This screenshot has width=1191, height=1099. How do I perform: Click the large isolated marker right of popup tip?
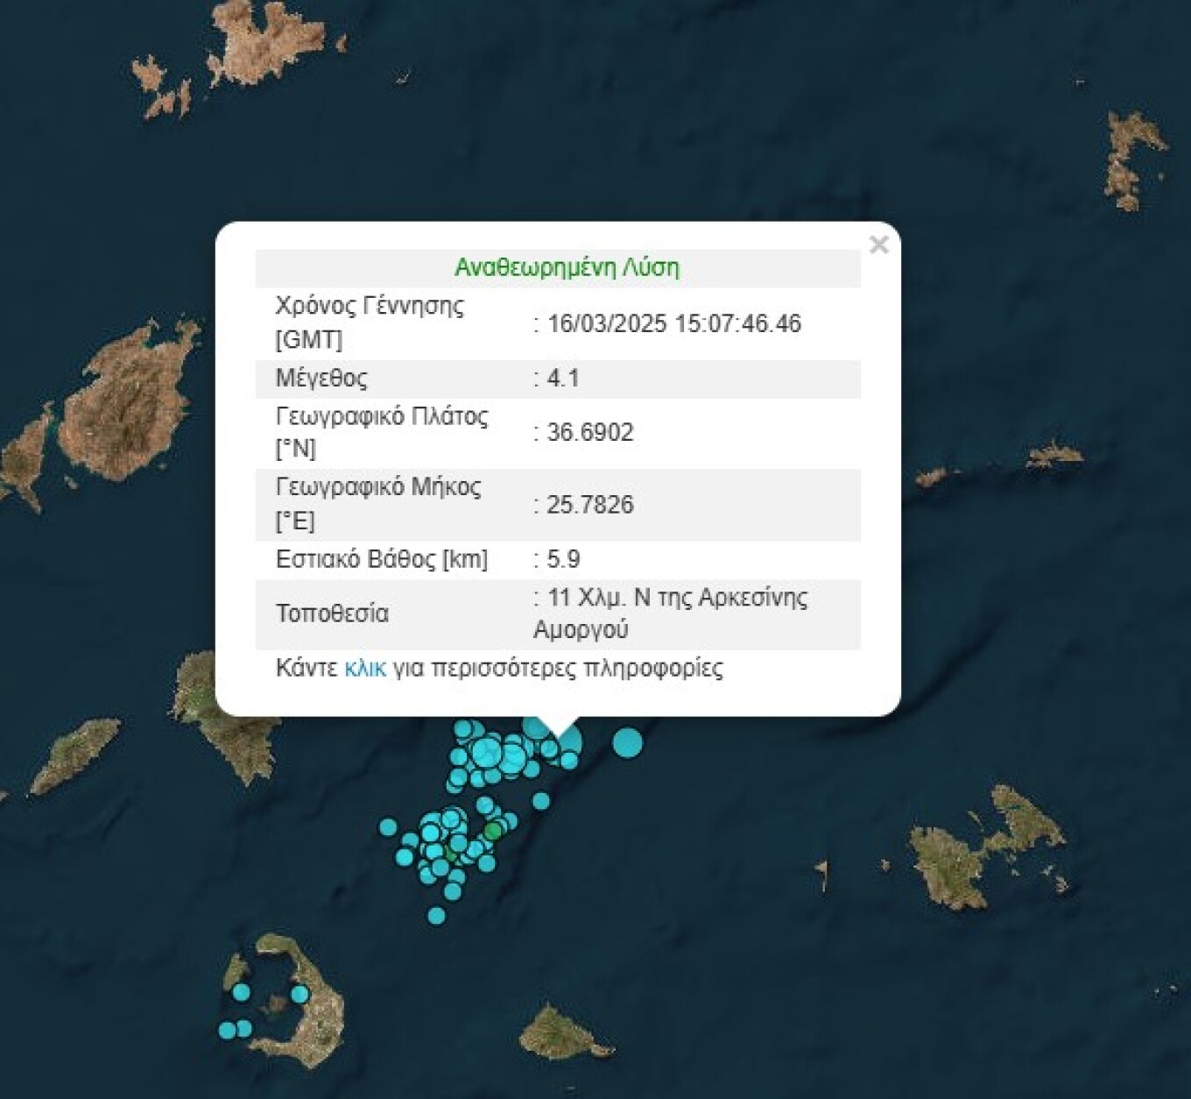coord(627,742)
